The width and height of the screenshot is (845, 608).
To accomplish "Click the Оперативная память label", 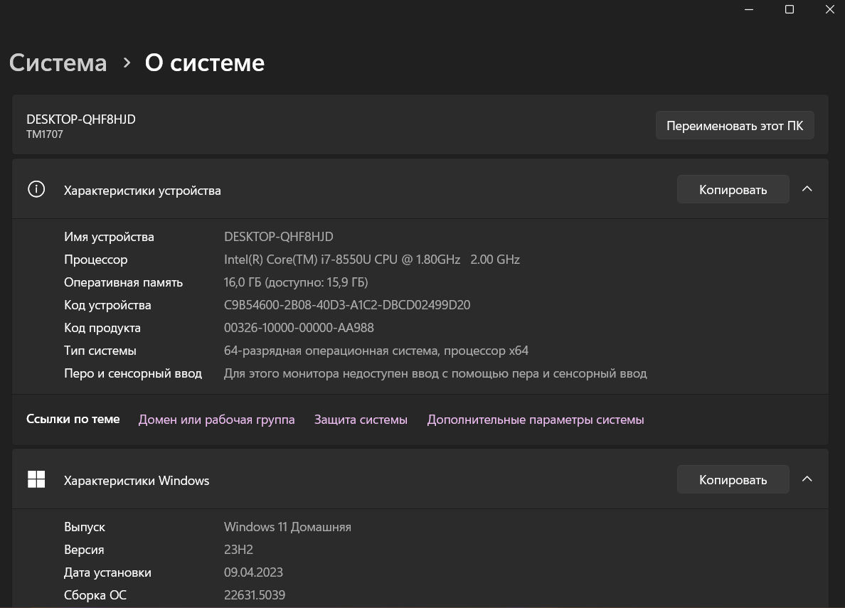I will [124, 282].
